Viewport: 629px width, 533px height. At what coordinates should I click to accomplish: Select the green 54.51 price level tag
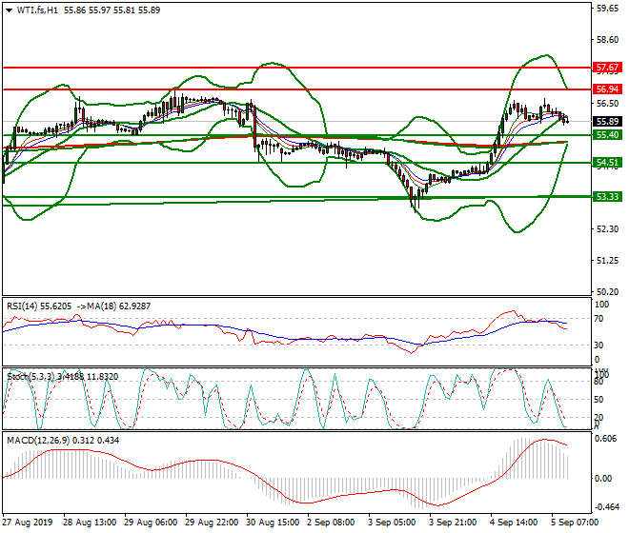pyautogui.click(x=607, y=163)
